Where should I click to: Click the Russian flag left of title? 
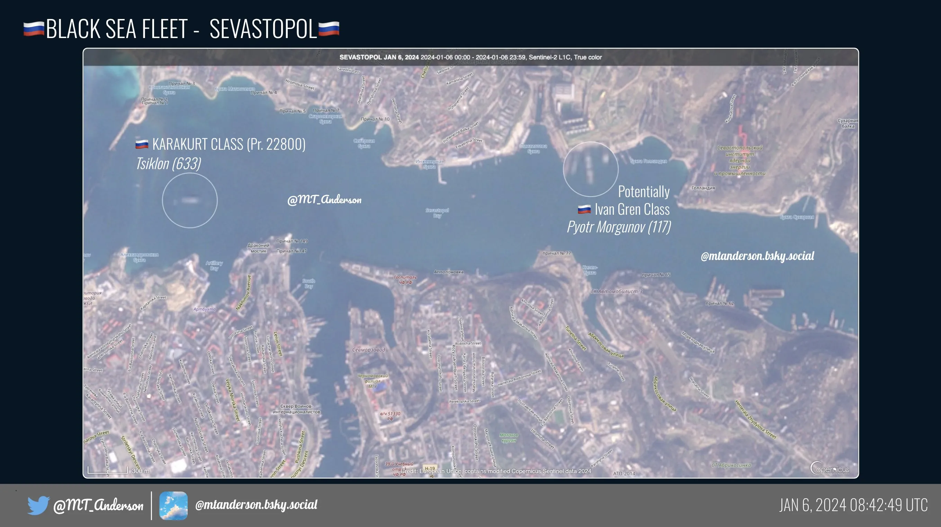click(34, 29)
